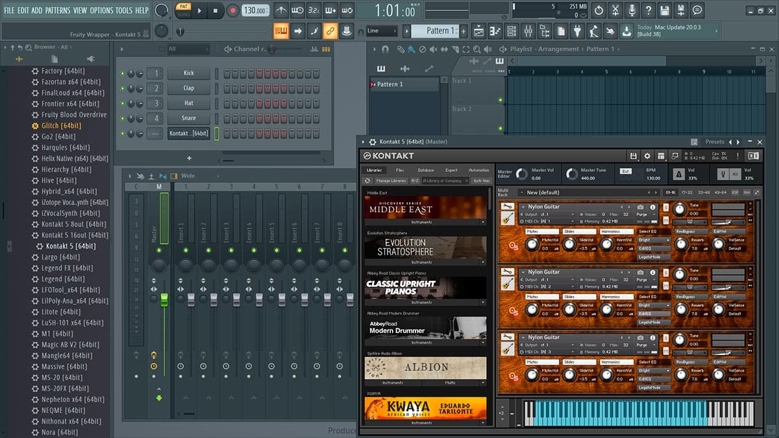Viewport: 779px width, 438px height.
Task: Open the Bright EQ dropdown on first Nylon Guitar
Action: coord(653,240)
